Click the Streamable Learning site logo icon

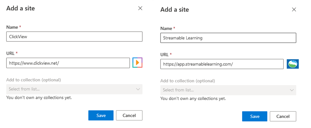293,64
